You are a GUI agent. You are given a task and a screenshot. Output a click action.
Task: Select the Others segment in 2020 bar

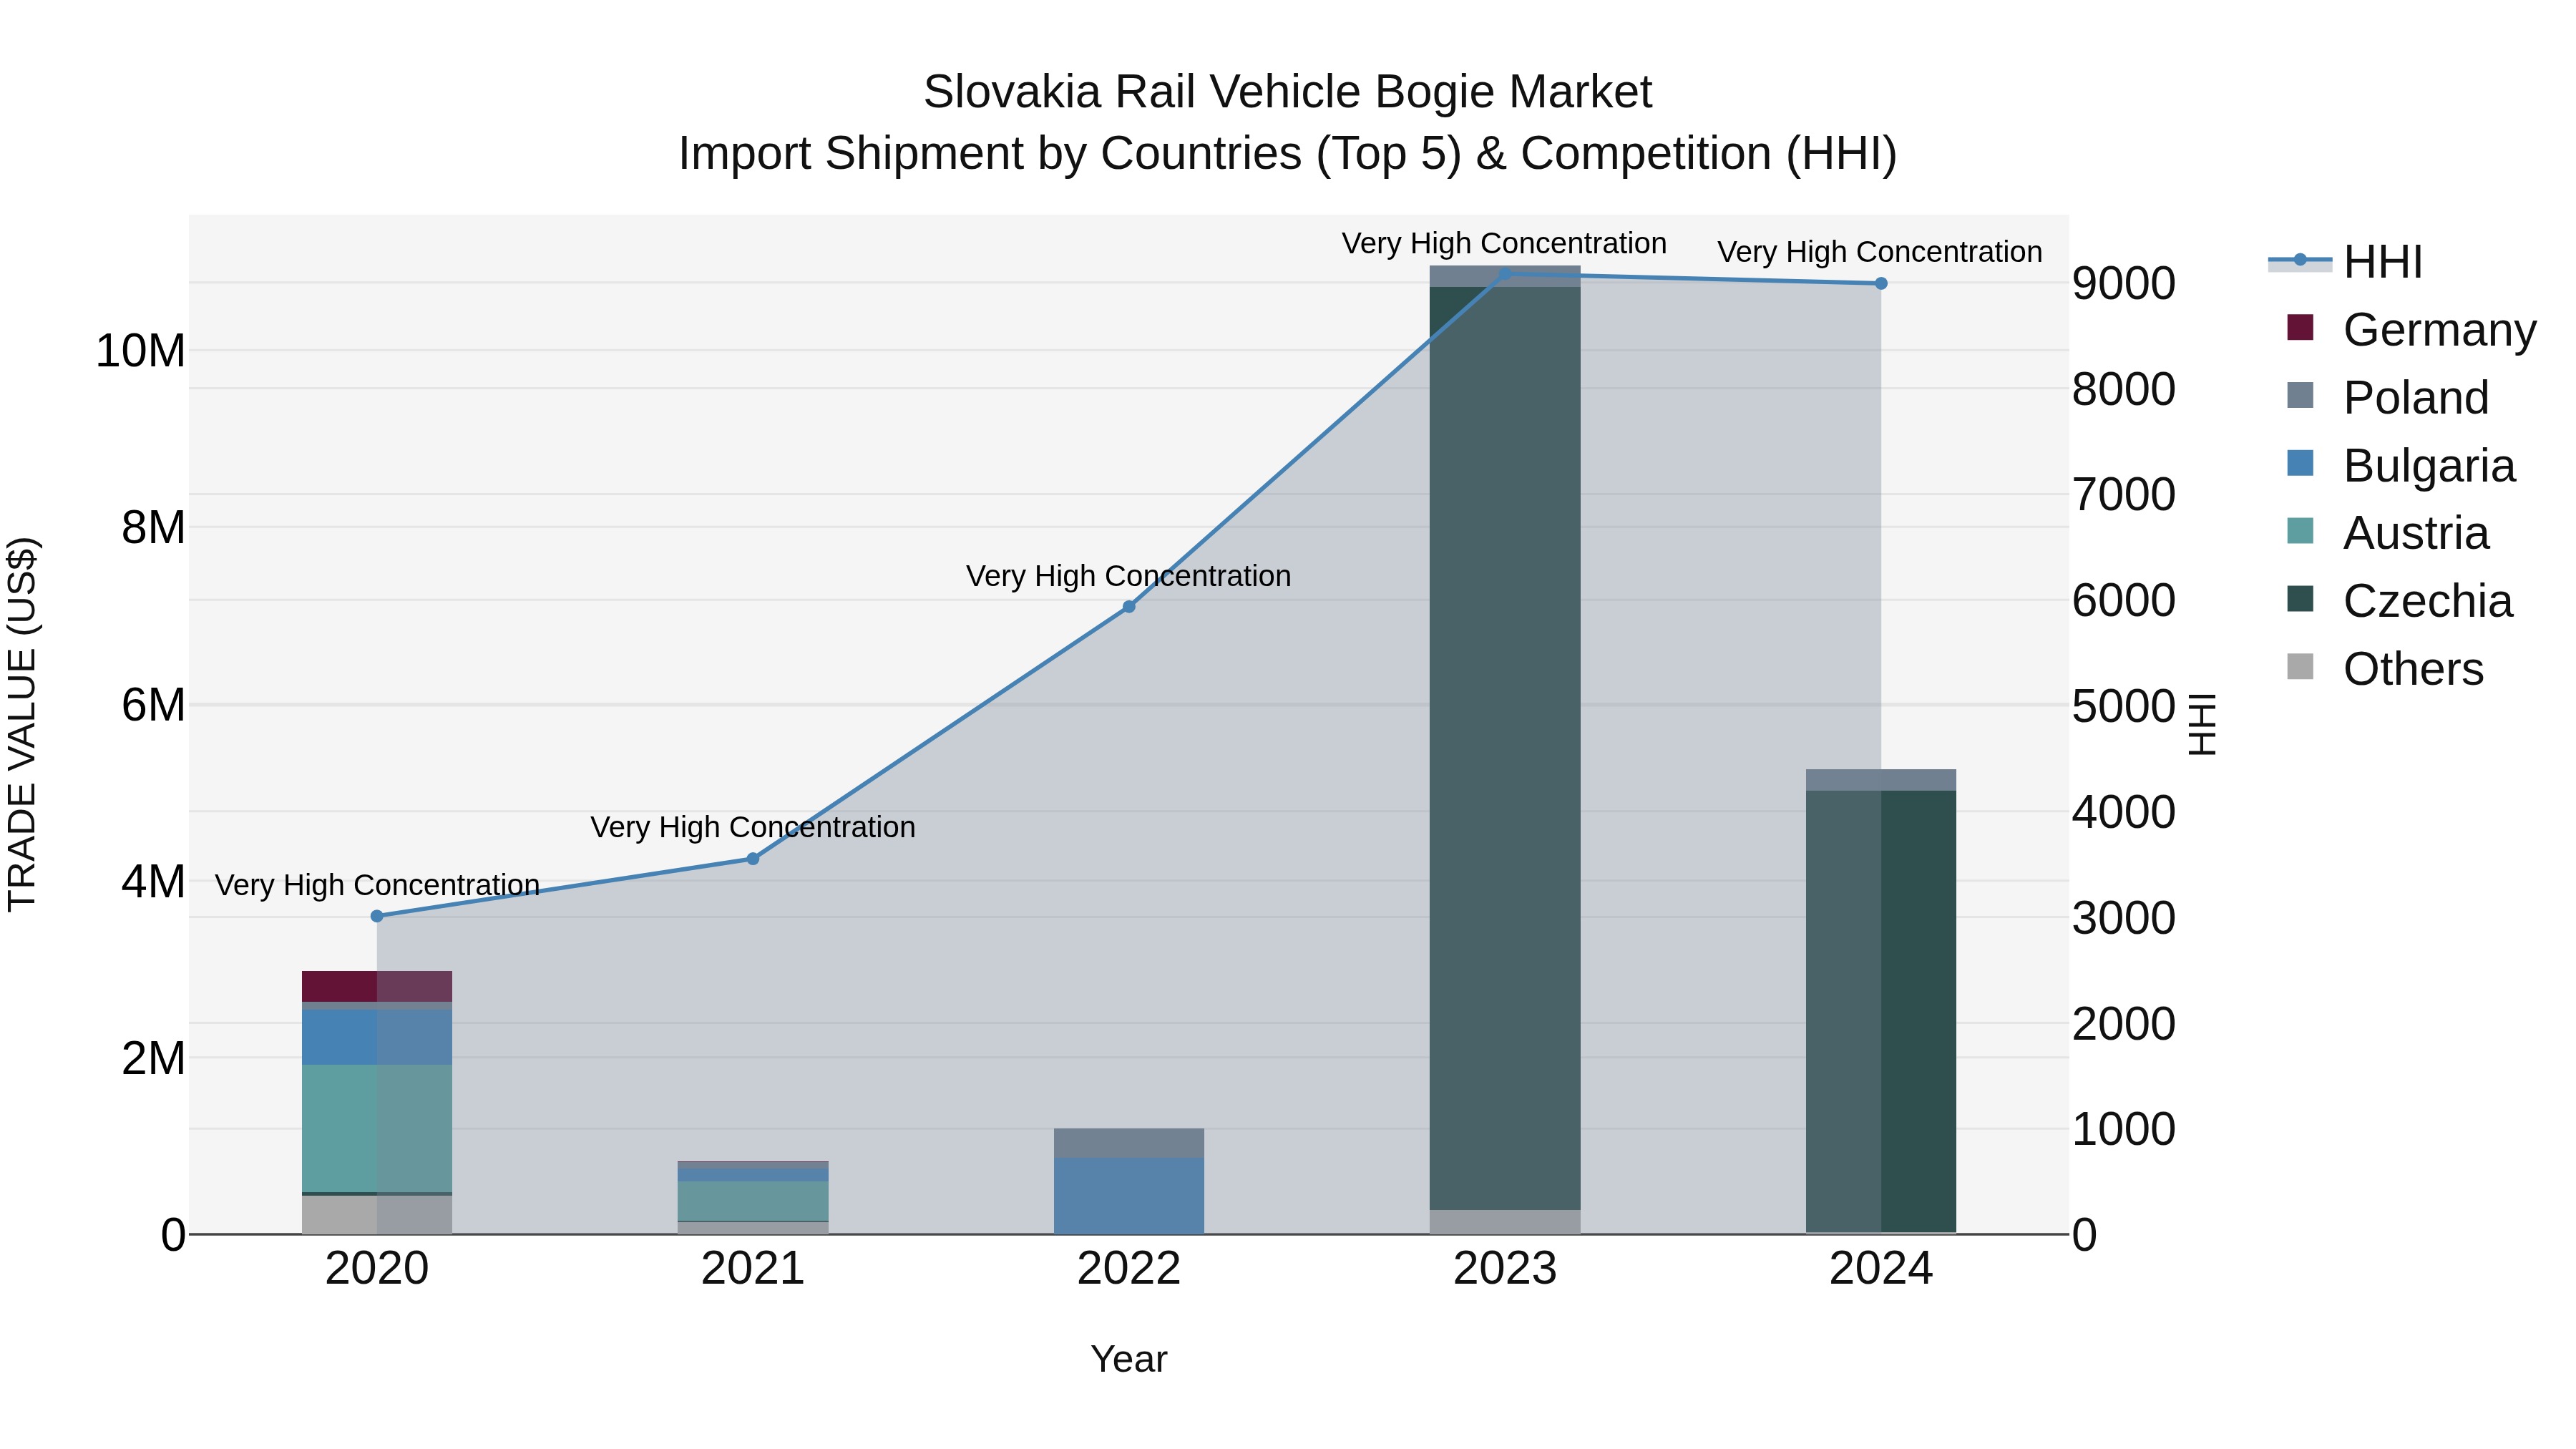[377, 1215]
